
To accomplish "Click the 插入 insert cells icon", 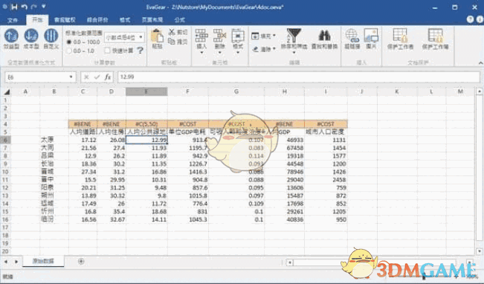I will (x=201, y=36).
